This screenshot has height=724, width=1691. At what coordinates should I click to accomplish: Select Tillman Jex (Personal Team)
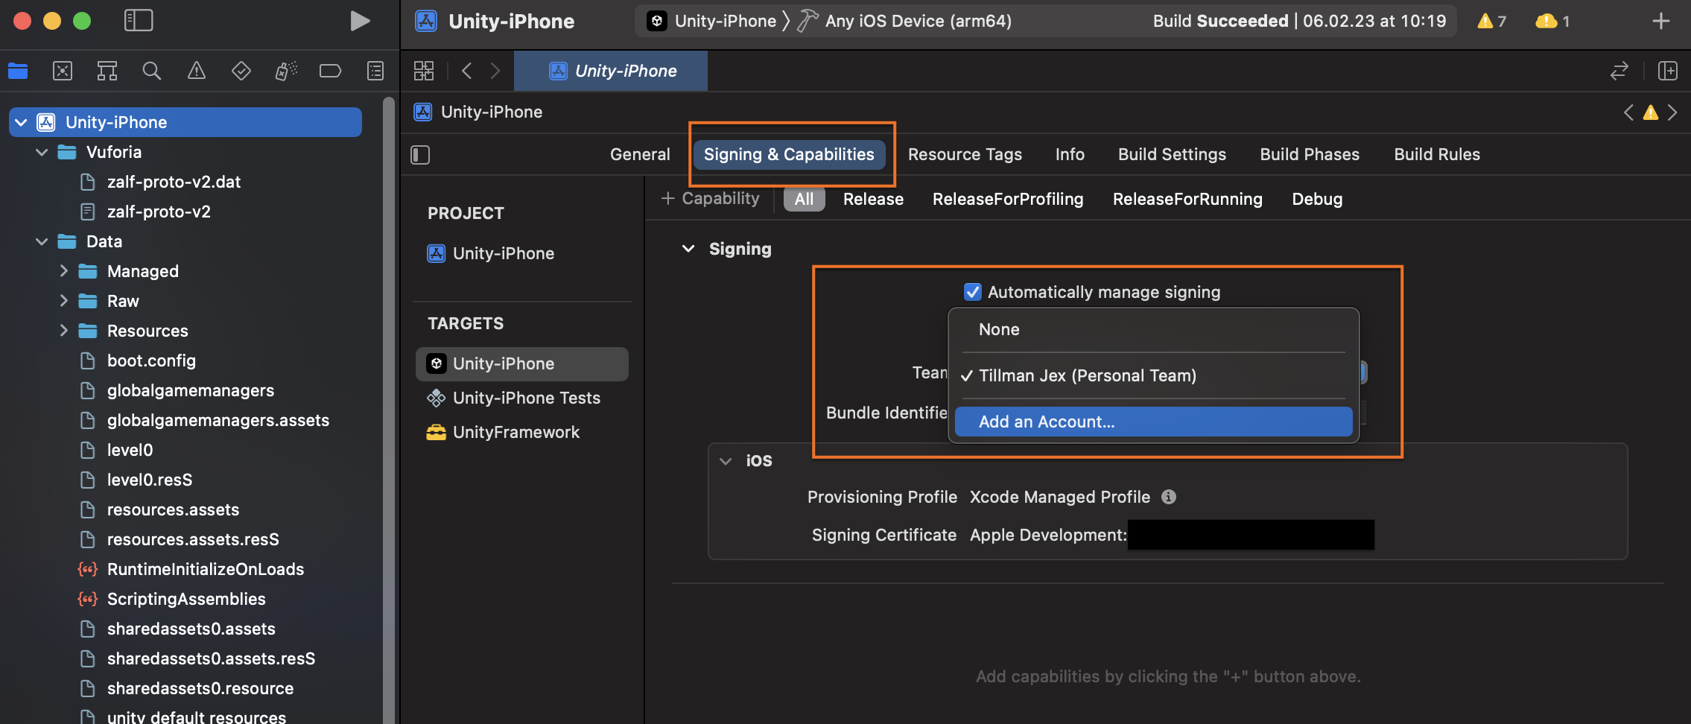pos(1153,375)
